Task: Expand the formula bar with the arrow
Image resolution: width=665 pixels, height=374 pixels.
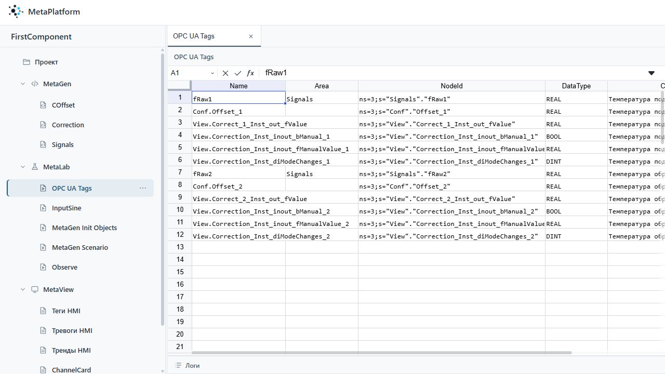Action: pos(651,73)
